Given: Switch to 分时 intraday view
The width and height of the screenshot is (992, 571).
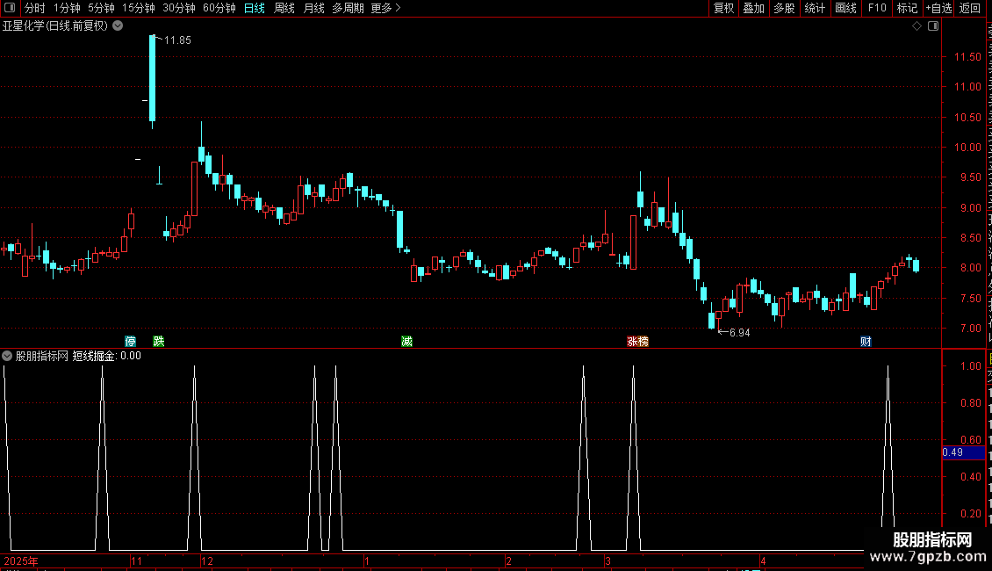Looking at the screenshot, I should pos(35,8).
